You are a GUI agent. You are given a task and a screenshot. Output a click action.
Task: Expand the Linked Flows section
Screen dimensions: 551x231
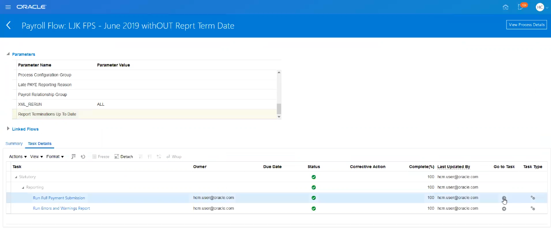click(x=8, y=129)
